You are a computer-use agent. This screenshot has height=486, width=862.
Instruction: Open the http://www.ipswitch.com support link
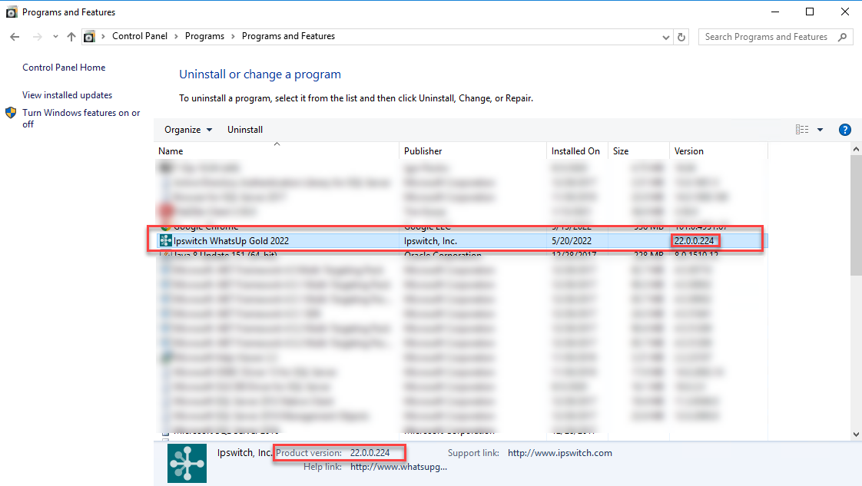point(559,453)
